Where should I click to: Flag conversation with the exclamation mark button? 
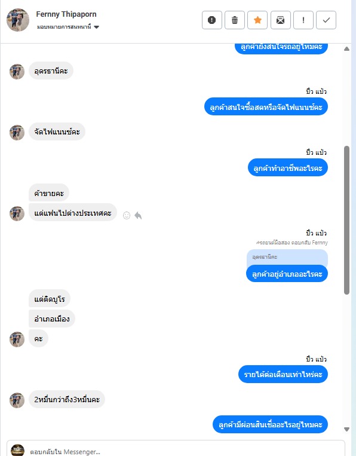(x=303, y=20)
